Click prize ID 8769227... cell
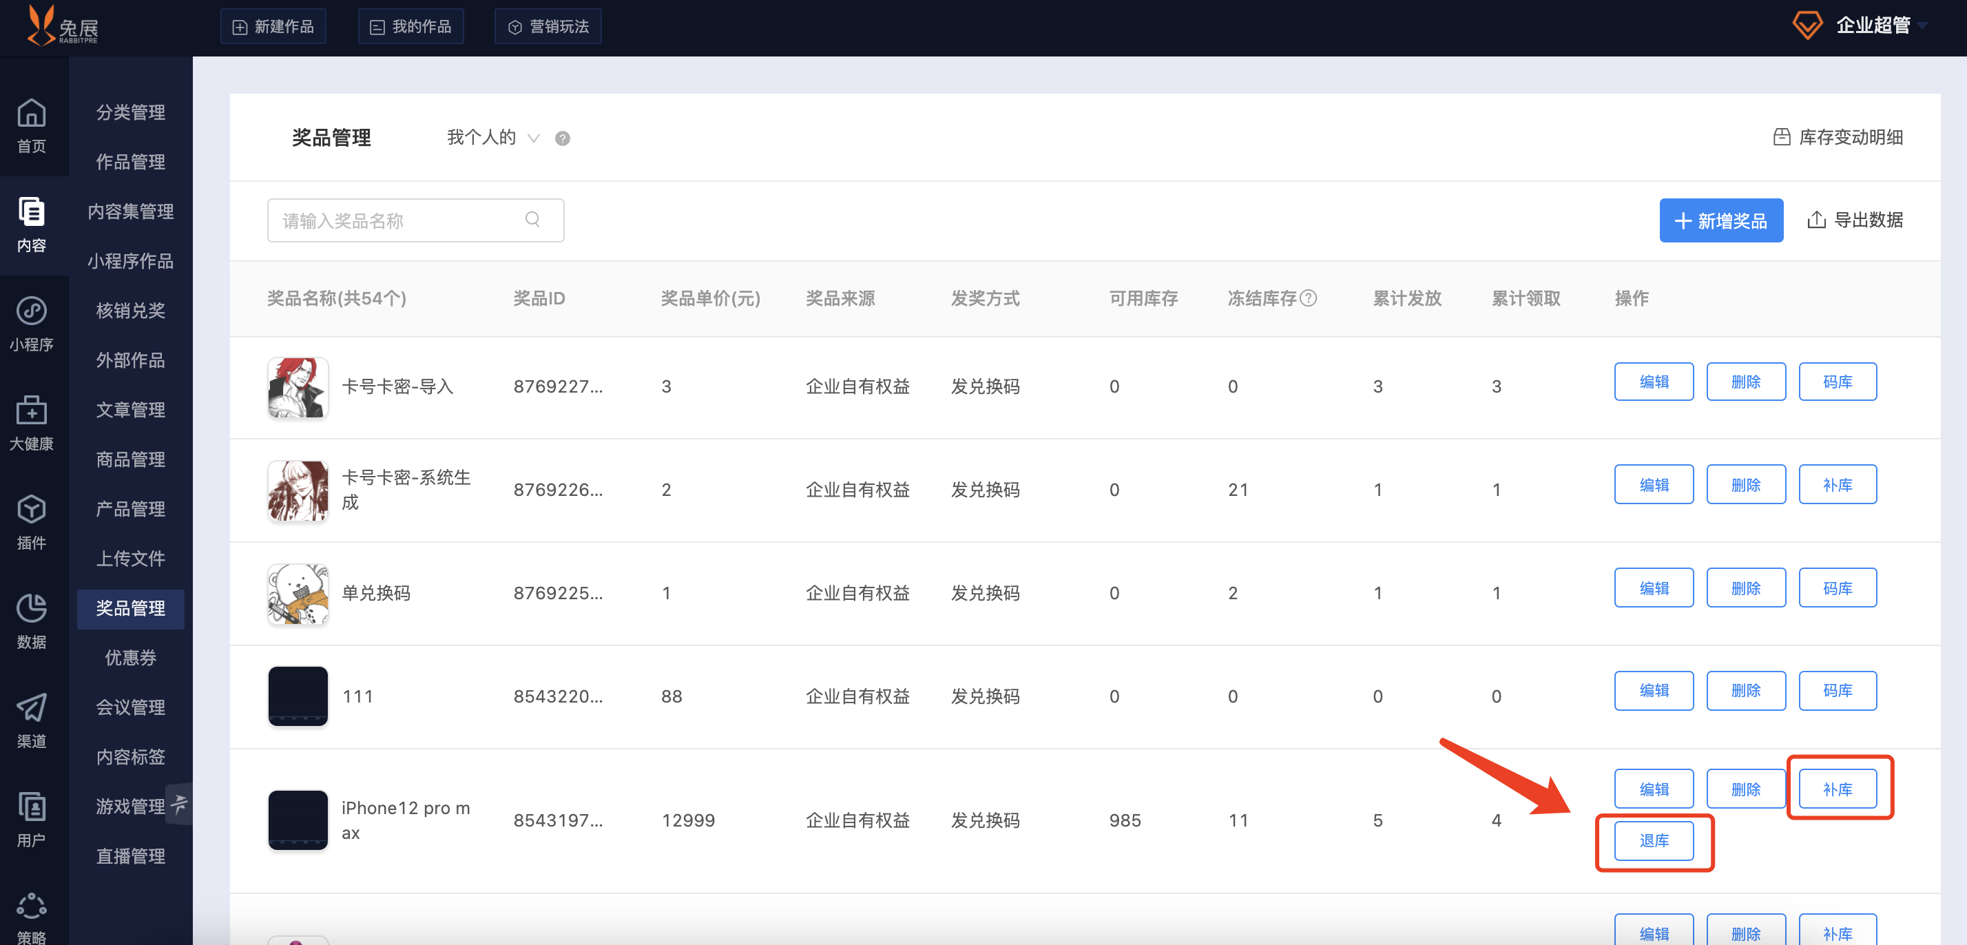This screenshot has width=1967, height=945. point(558,386)
